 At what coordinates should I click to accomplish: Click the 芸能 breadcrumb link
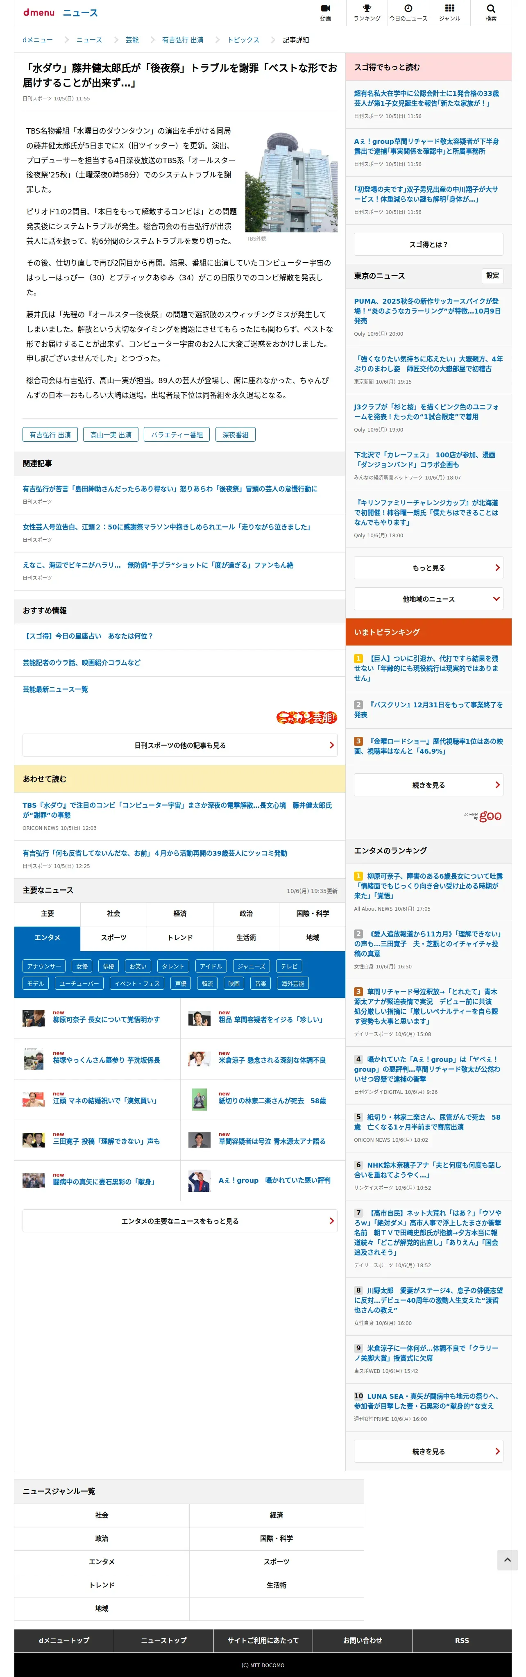(x=132, y=40)
